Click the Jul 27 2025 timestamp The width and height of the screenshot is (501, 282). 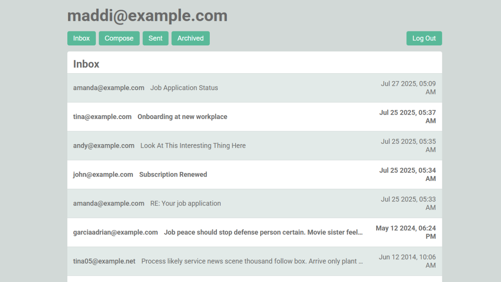coord(408,88)
